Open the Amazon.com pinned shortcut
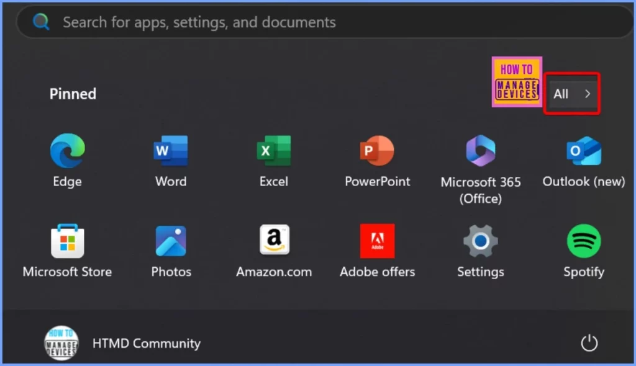This screenshot has width=636, height=366. pos(275,239)
